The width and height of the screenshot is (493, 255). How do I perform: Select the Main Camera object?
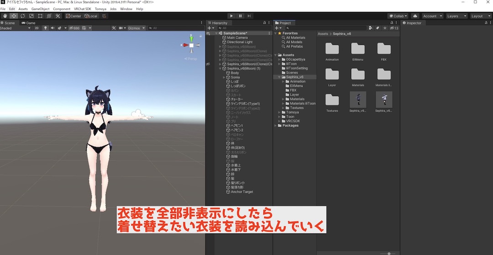point(237,37)
